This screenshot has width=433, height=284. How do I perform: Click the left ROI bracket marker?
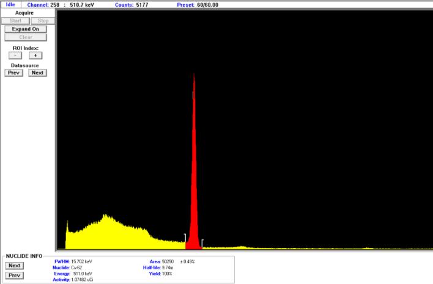(x=185, y=238)
